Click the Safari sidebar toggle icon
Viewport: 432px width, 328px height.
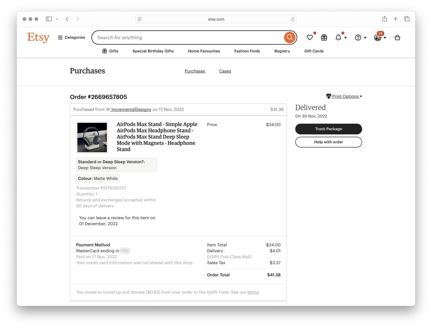point(49,19)
